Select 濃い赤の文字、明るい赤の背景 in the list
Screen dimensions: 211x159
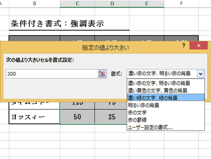pyautogui.click(x=166, y=83)
